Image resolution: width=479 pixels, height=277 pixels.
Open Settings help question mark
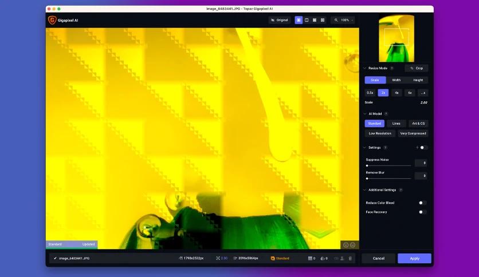tap(385, 148)
